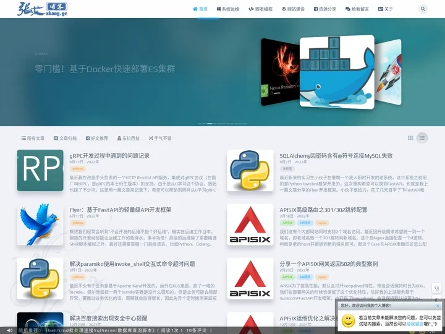This screenshot has height=334, width=445.
Task: Open the 关于 nav item
Action: click(x=386, y=9)
